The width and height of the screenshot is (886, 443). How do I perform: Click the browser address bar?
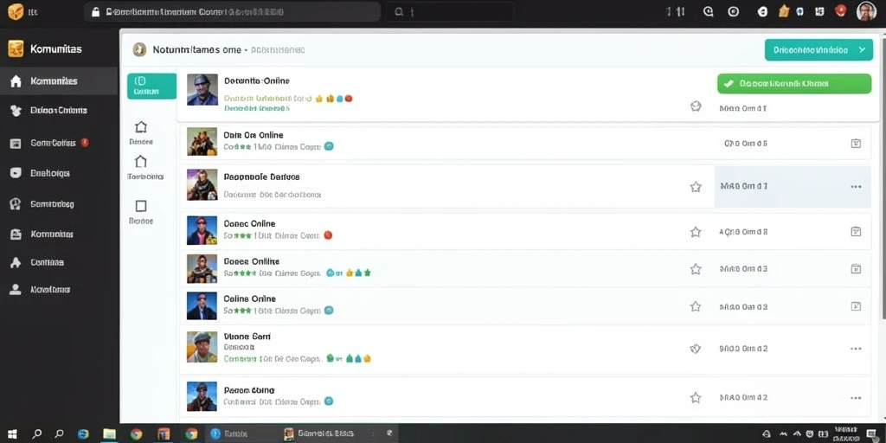pyautogui.click(x=232, y=11)
